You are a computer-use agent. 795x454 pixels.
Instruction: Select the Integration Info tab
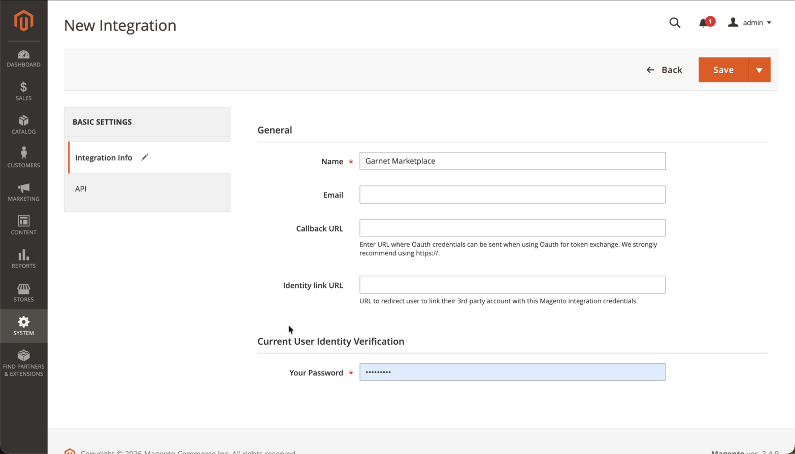point(149,157)
